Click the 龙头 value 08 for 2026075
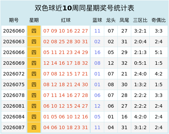169x134 pixels. [111, 84]
